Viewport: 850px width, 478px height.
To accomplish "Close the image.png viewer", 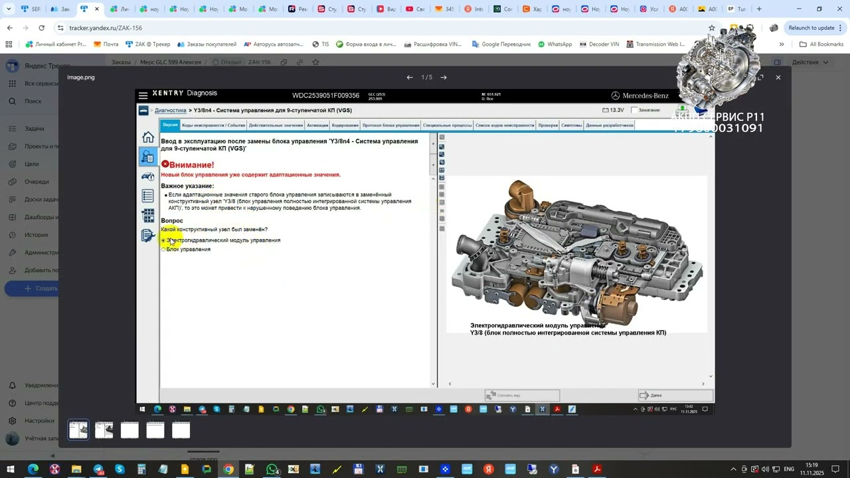I will (778, 78).
